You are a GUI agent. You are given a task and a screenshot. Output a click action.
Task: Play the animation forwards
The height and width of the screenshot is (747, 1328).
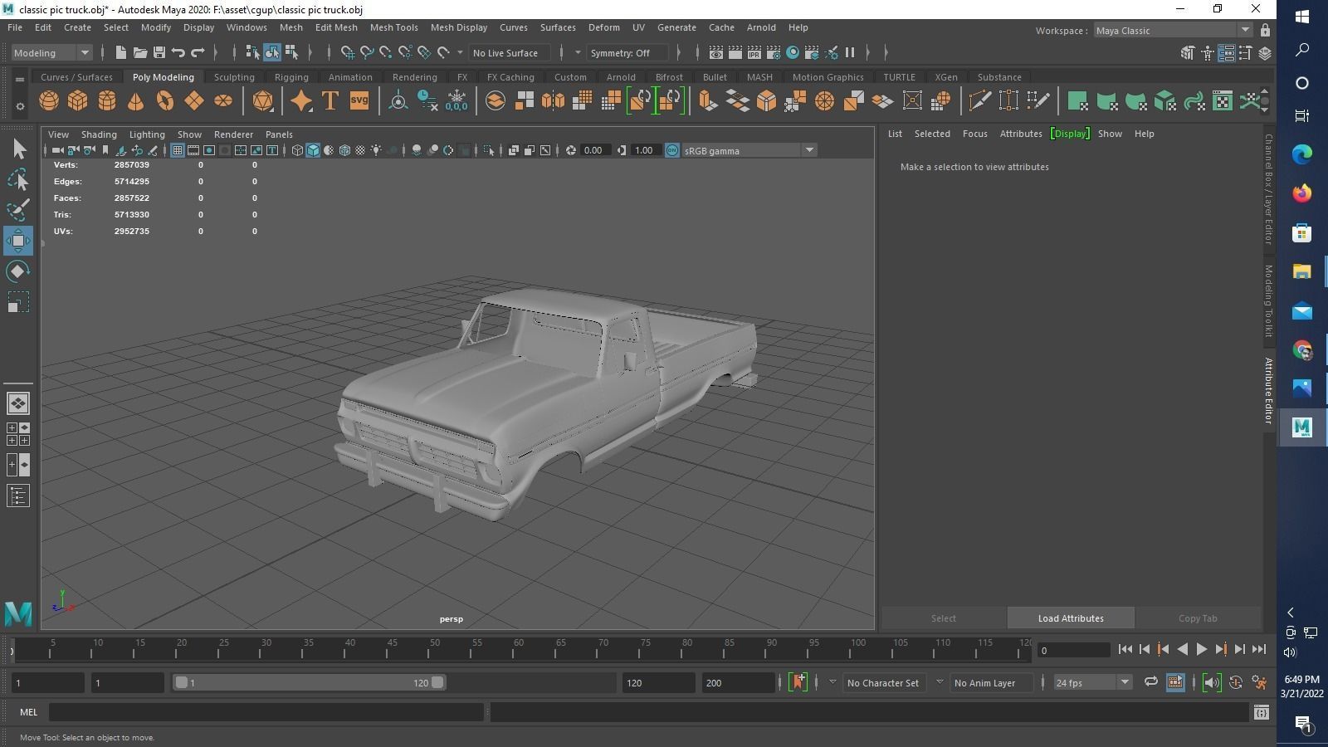(x=1201, y=650)
